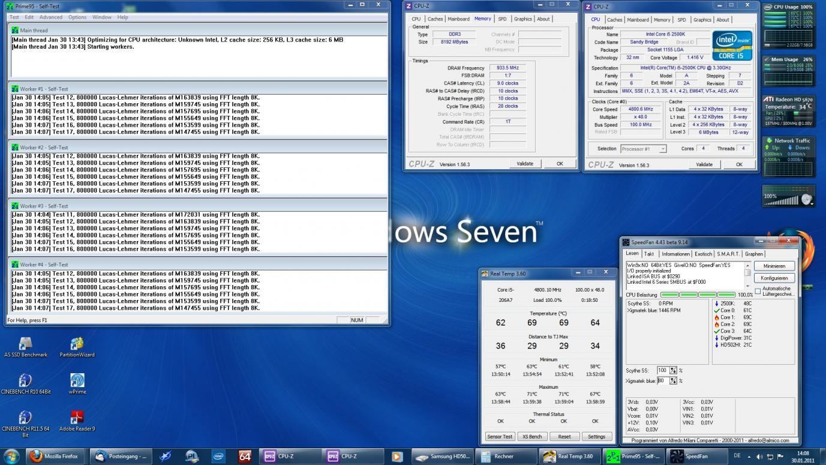The width and height of the screenshot is (826, 465).
Task: Click Validate in CPU-Z Memory window
Action: tap(525, 164)
